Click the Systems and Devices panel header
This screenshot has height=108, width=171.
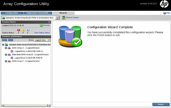(26, 36)
